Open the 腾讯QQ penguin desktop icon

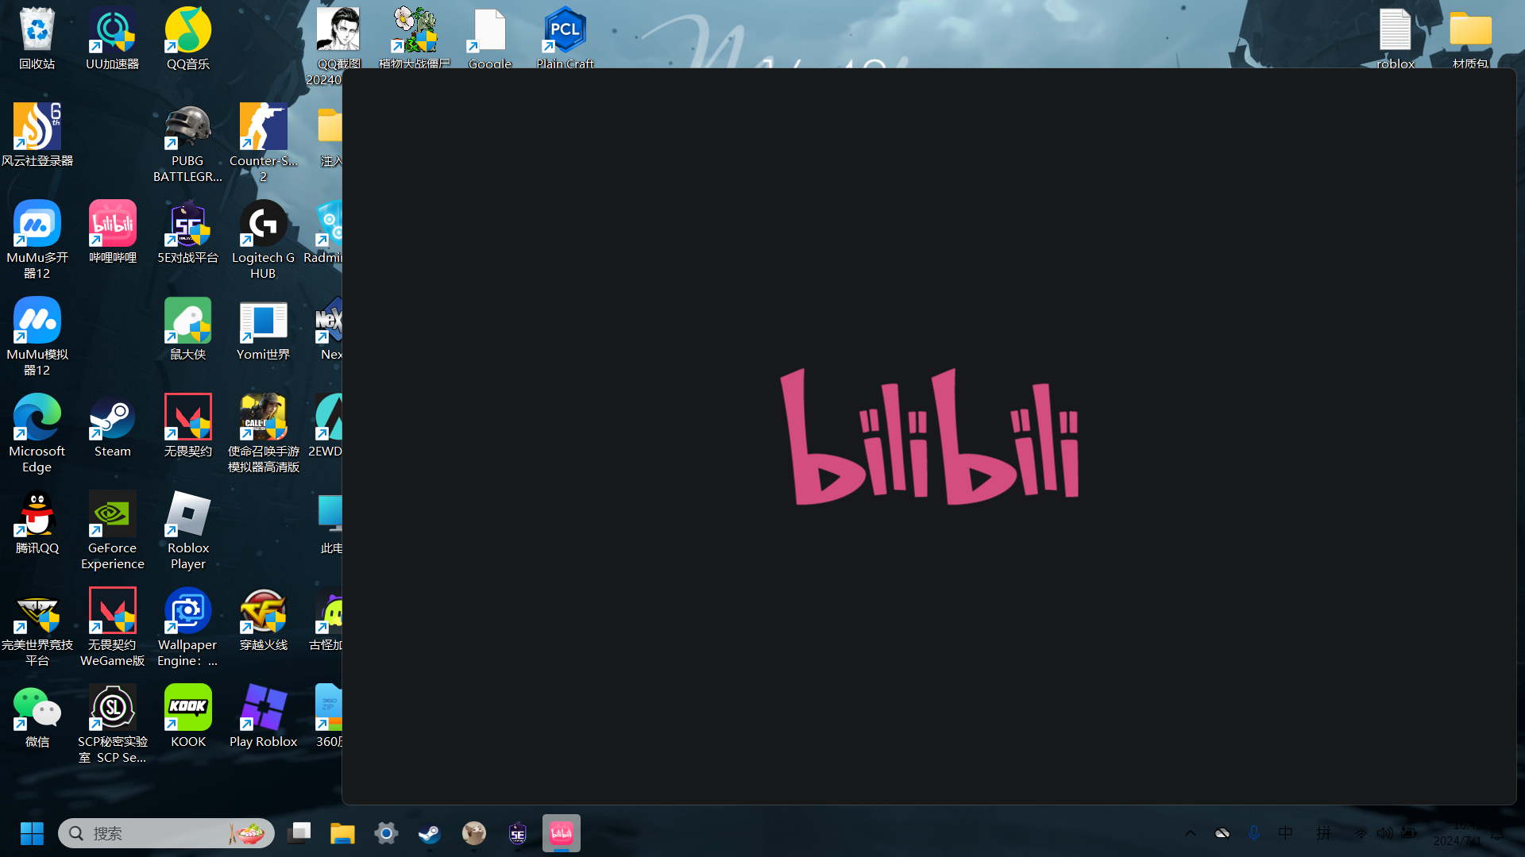37,522
